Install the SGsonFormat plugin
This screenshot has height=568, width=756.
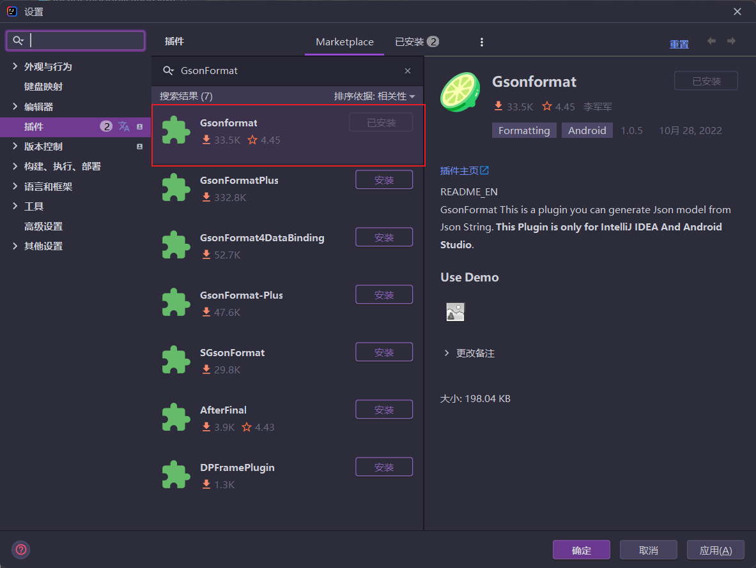(384, 352)
